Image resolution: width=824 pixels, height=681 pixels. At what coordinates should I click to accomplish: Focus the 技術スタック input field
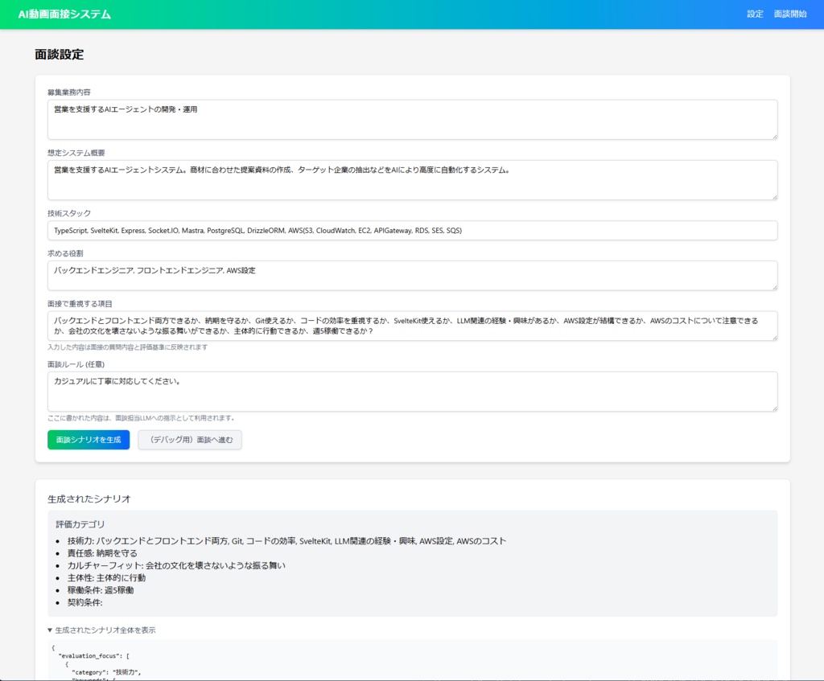pos(412,231)
